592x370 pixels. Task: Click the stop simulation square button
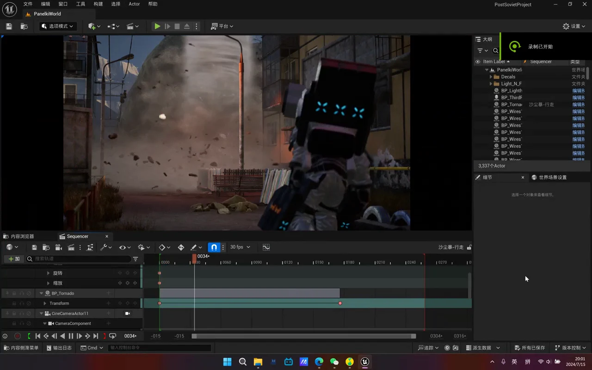point(177,26)
